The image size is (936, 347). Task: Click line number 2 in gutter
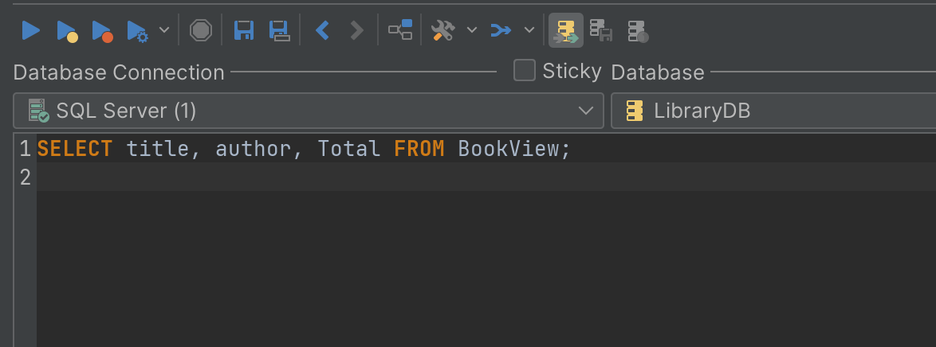point(25,177)
